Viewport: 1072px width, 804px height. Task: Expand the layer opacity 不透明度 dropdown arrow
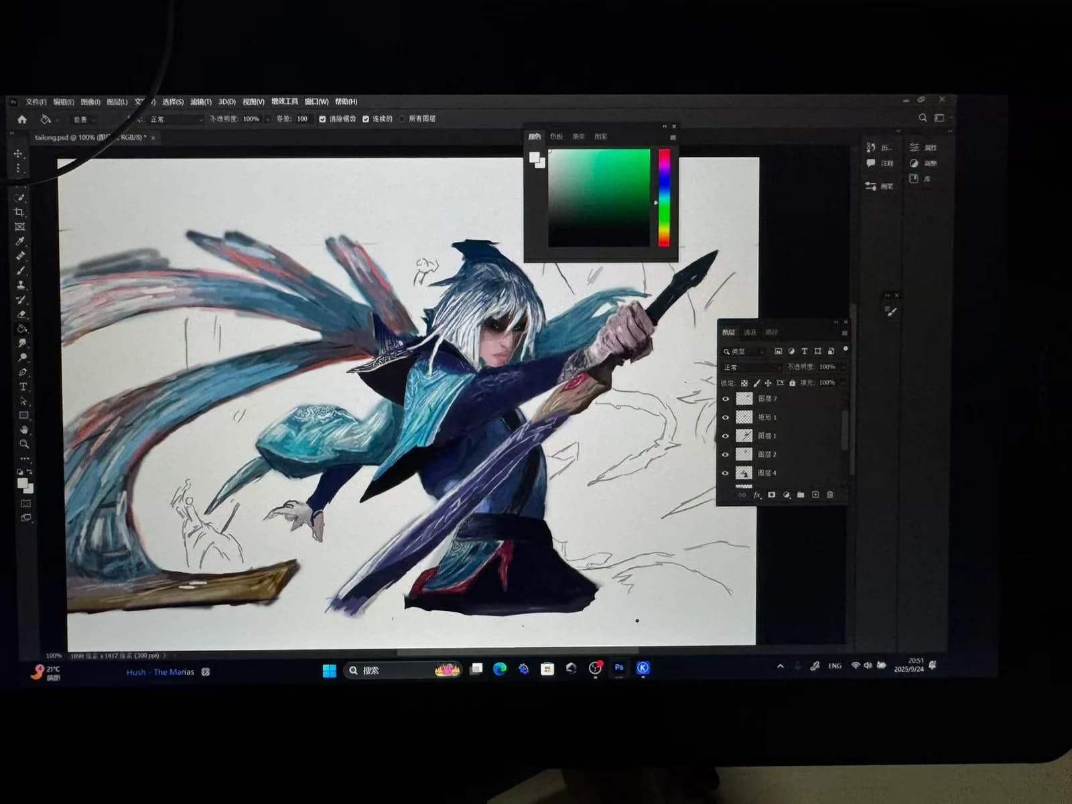[842, 367]
